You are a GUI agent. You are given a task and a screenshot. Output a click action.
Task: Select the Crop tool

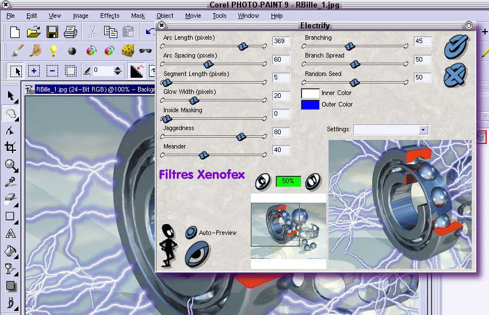click(10, 147)
